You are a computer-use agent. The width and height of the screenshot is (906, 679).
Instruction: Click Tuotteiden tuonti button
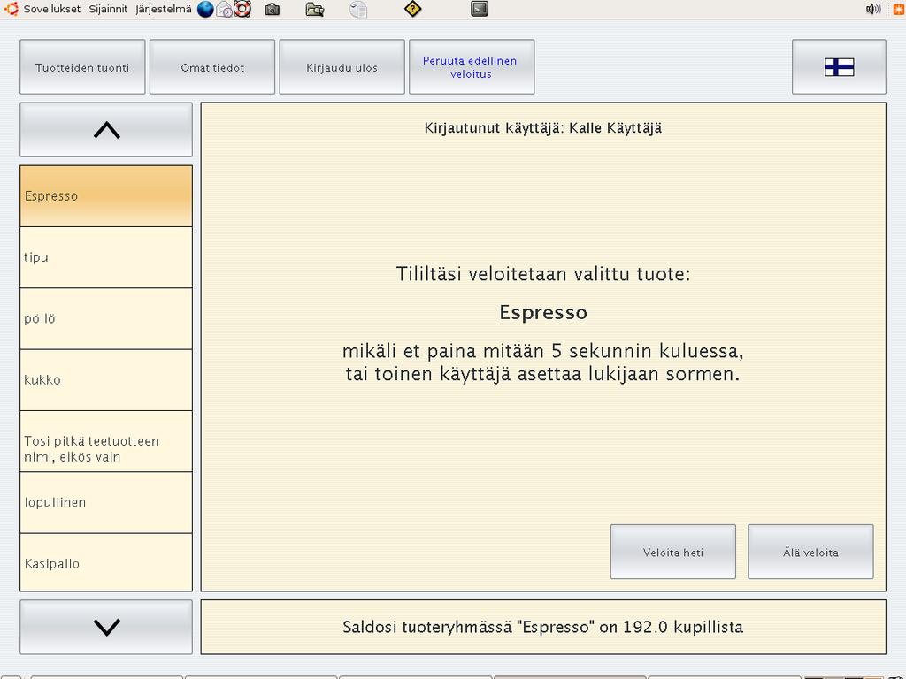(x=82, y=67)
